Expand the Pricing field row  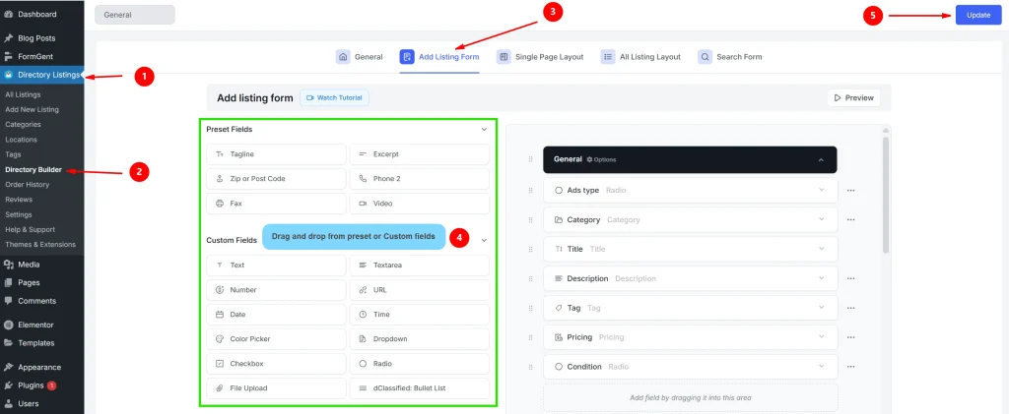pyautogui.click(x=821, y=337)
